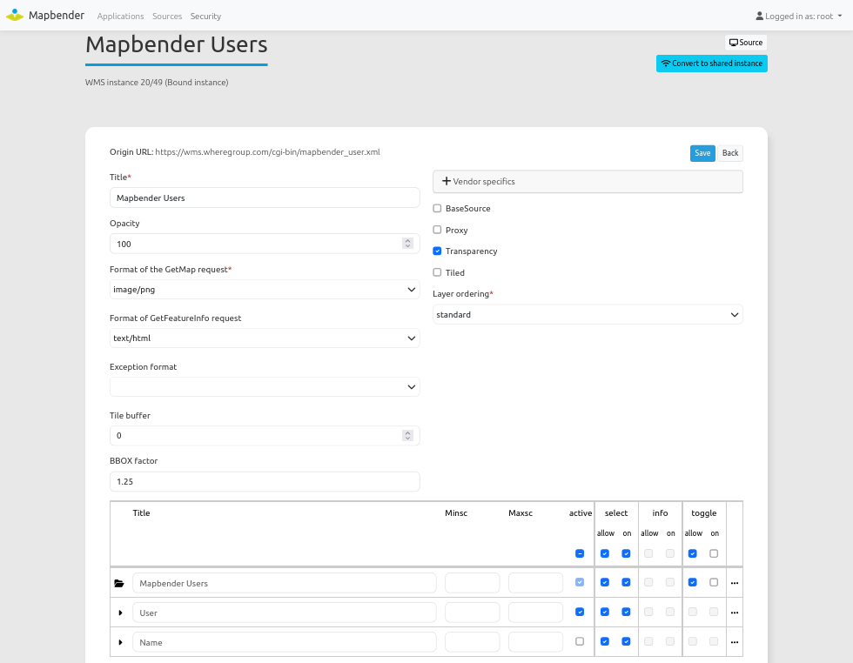The width and height of the screenshot is (853, 663).
Task: Check the active checkbox in Name row
Action: pos(580,641)
